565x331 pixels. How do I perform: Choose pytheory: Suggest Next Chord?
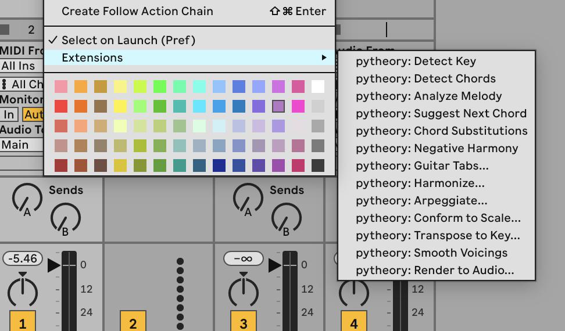click(437, 113)
